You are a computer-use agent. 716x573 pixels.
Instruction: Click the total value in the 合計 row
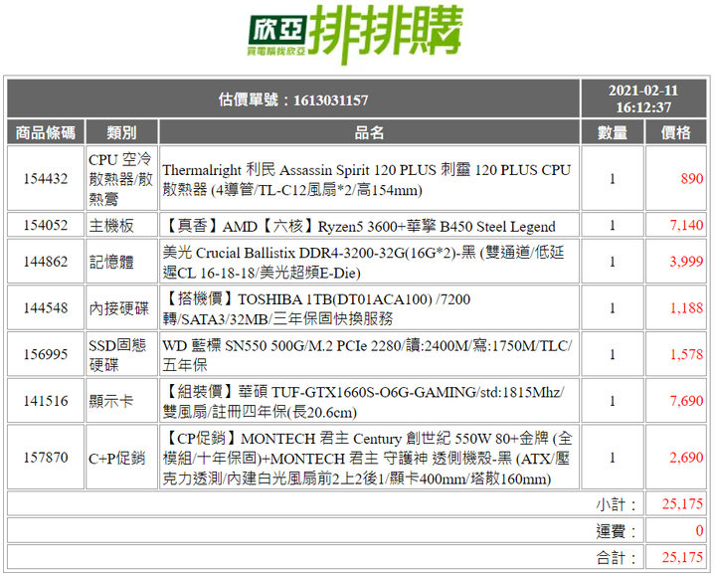[x=682, y=557]
